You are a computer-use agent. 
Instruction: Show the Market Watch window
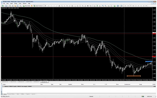pos(10,6)
